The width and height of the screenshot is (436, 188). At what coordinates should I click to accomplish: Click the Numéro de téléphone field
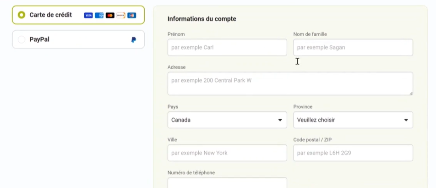click(227, 183)
